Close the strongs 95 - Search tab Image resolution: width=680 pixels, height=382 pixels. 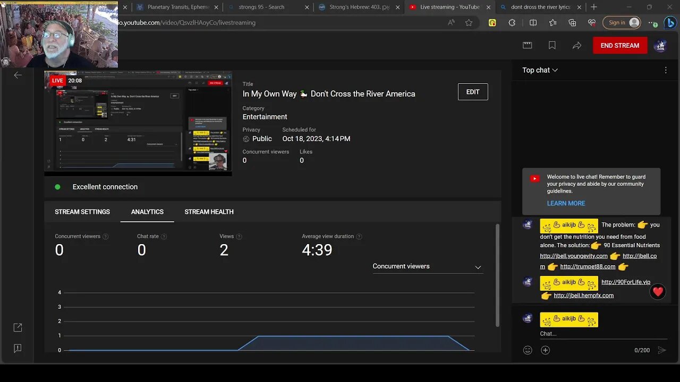(307, 7)
